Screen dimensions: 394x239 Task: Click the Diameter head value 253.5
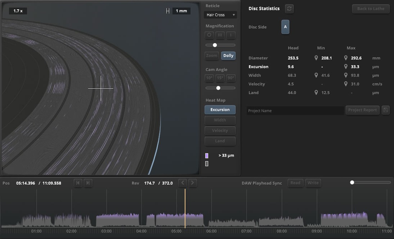click(293, 58)
